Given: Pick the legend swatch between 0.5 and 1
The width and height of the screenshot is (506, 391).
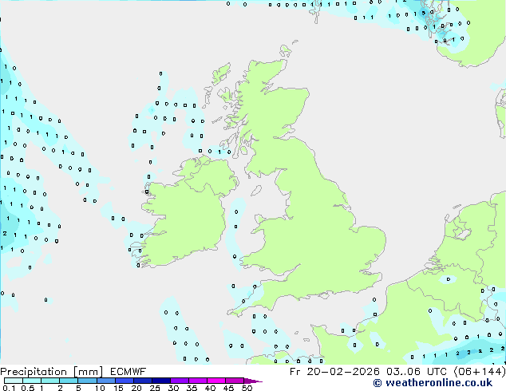Looking at the screenshot, I should coord(32,381).
